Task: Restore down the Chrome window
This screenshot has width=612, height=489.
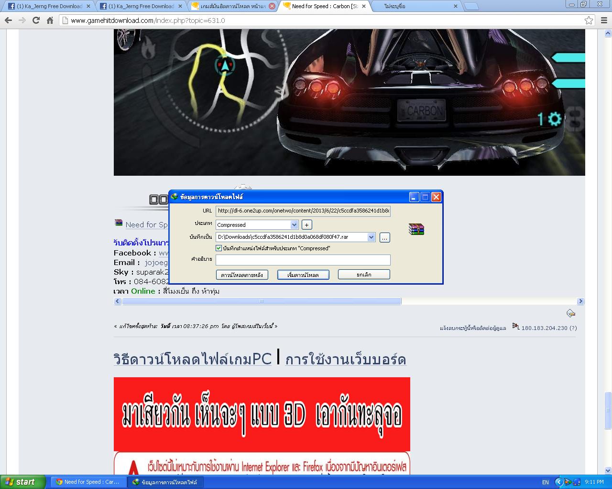Action: (x=584, y=4)
